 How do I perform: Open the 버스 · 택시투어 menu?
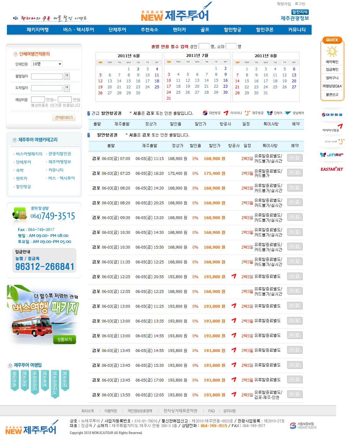pyautogui.click(x=79, y=30)
